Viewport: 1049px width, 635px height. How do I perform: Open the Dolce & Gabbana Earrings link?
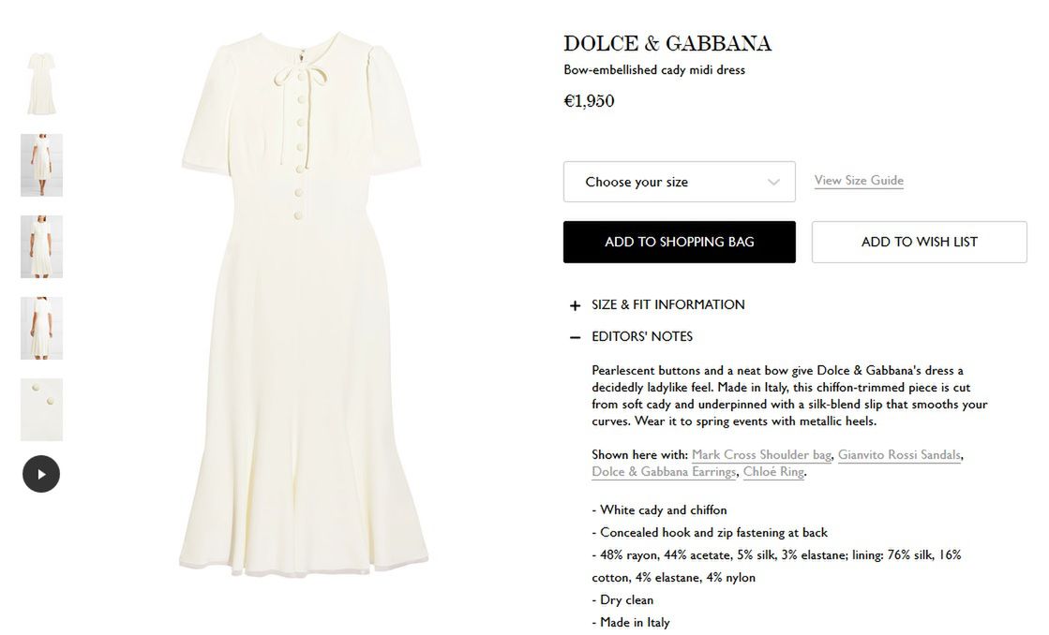tap(664, 471)
